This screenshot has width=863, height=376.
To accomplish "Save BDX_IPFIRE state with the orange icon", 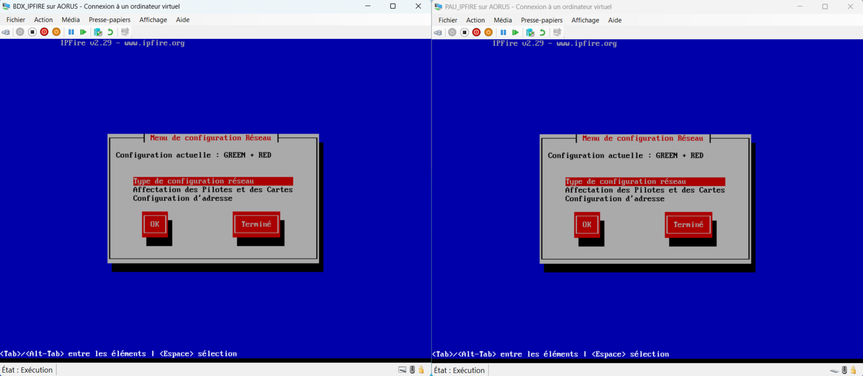I will click(56, 32).
